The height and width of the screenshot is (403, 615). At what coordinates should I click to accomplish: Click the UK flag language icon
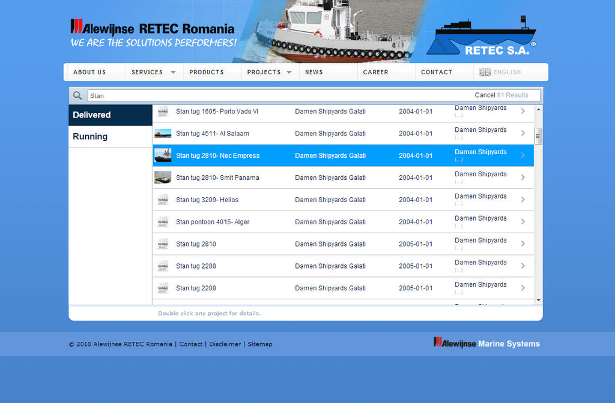[485, 72]
